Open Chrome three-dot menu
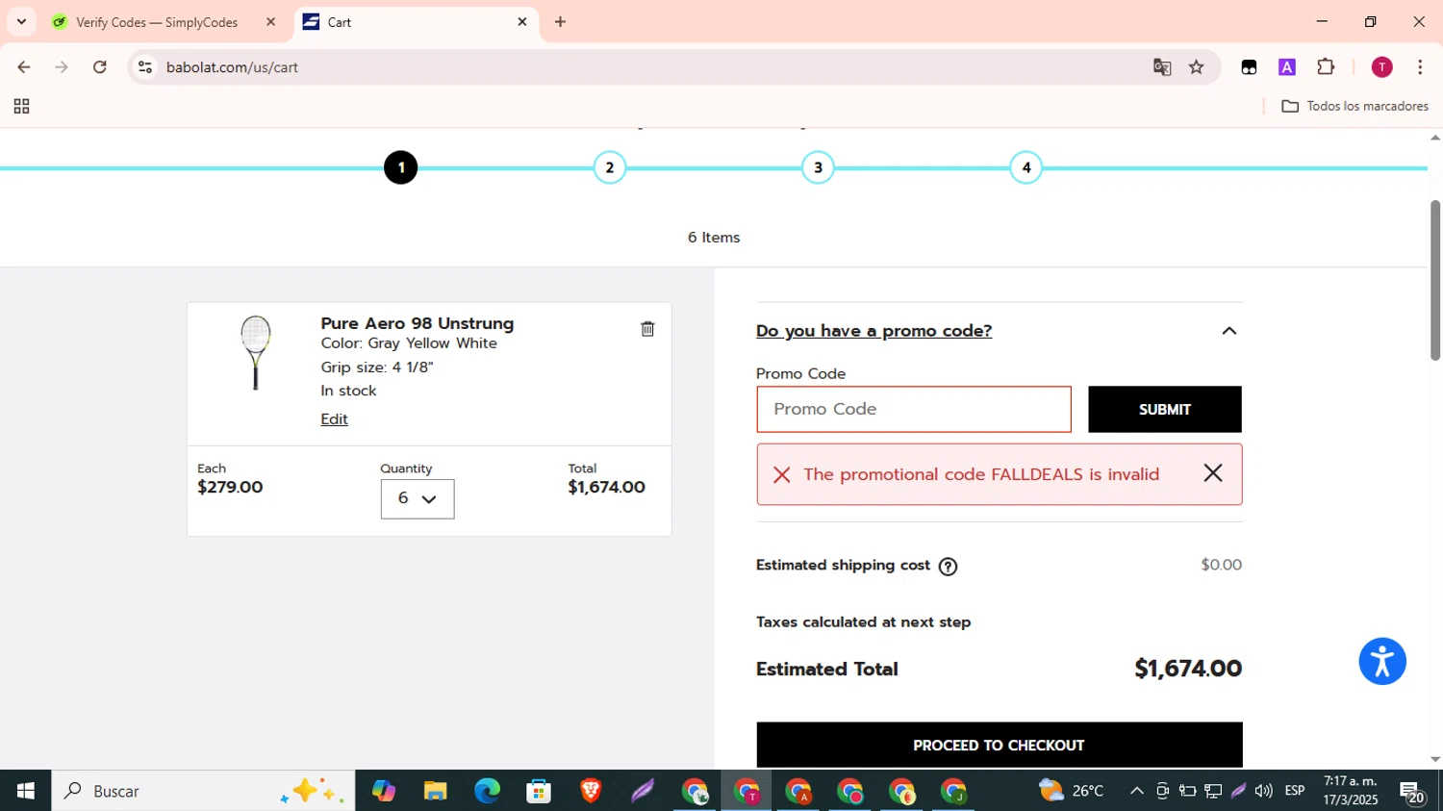The width and height of the screenshot is (1443, 811). point(1421,67)
